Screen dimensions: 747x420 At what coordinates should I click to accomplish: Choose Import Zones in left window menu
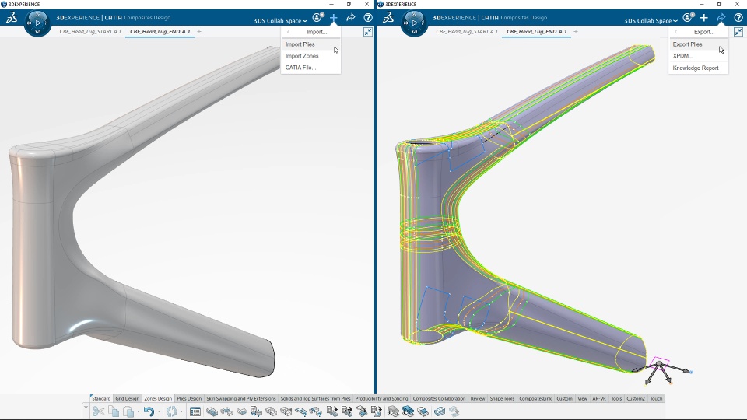310,56
